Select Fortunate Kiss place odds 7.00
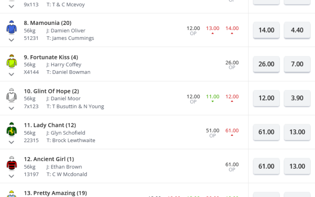This screenshot has height=197, width=315. (x=297, y=64)
